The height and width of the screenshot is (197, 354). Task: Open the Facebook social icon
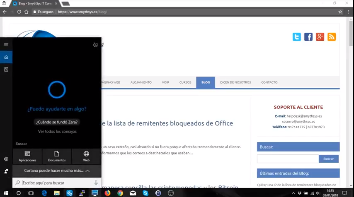tap(308, 37)
